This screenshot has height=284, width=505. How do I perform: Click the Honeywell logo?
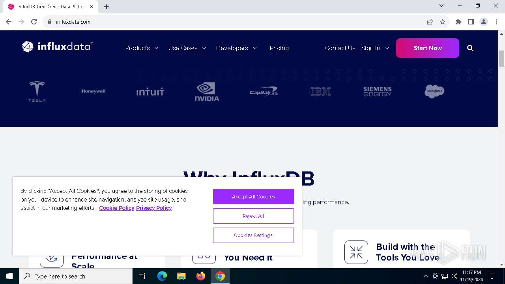coord(94,91)
